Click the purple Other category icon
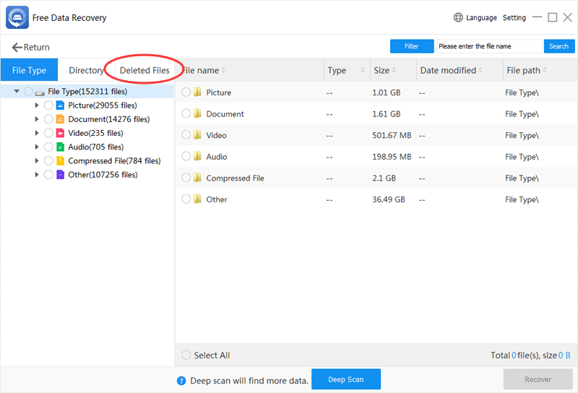 click(61, 175)
